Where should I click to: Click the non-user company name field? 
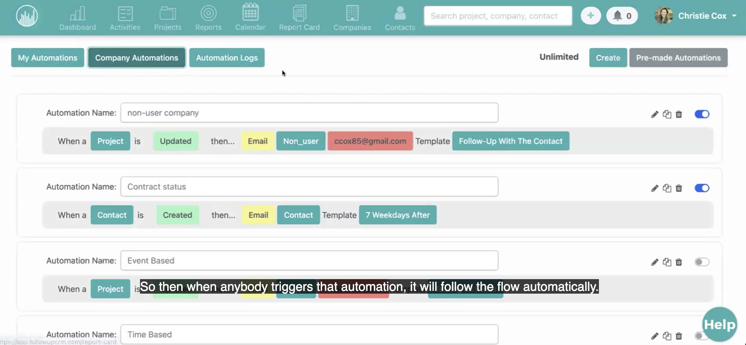(x=309, y=113)
